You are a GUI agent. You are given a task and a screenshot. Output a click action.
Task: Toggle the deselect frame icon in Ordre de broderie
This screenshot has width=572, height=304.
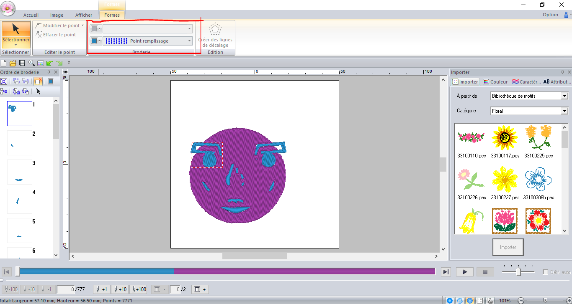point(38,81)
